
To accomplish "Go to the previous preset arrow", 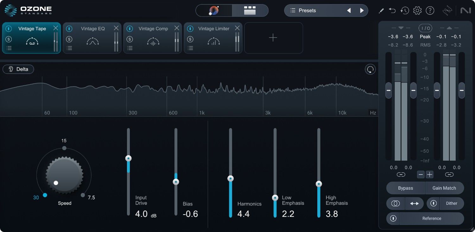I will tap(349, 10).
